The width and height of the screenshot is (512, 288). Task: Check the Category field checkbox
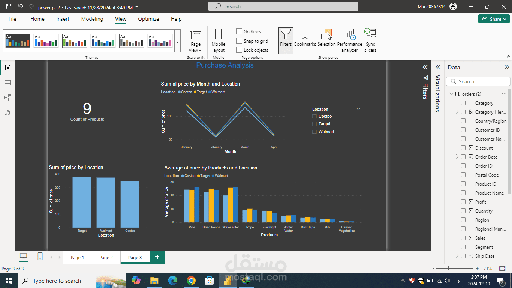pos(463,103)
